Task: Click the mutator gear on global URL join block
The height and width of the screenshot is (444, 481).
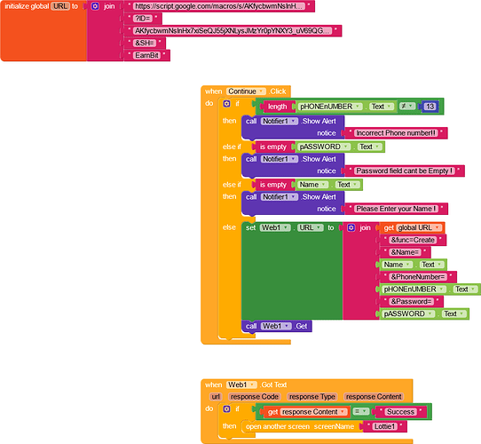Action: (x=95, y=6)
